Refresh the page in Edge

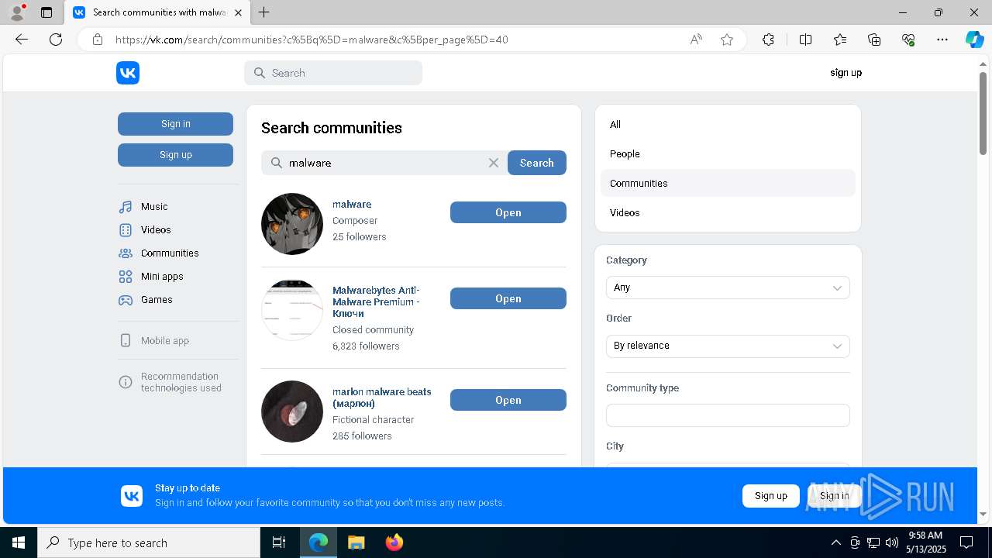pyautogui.click(x=56, y=40)
